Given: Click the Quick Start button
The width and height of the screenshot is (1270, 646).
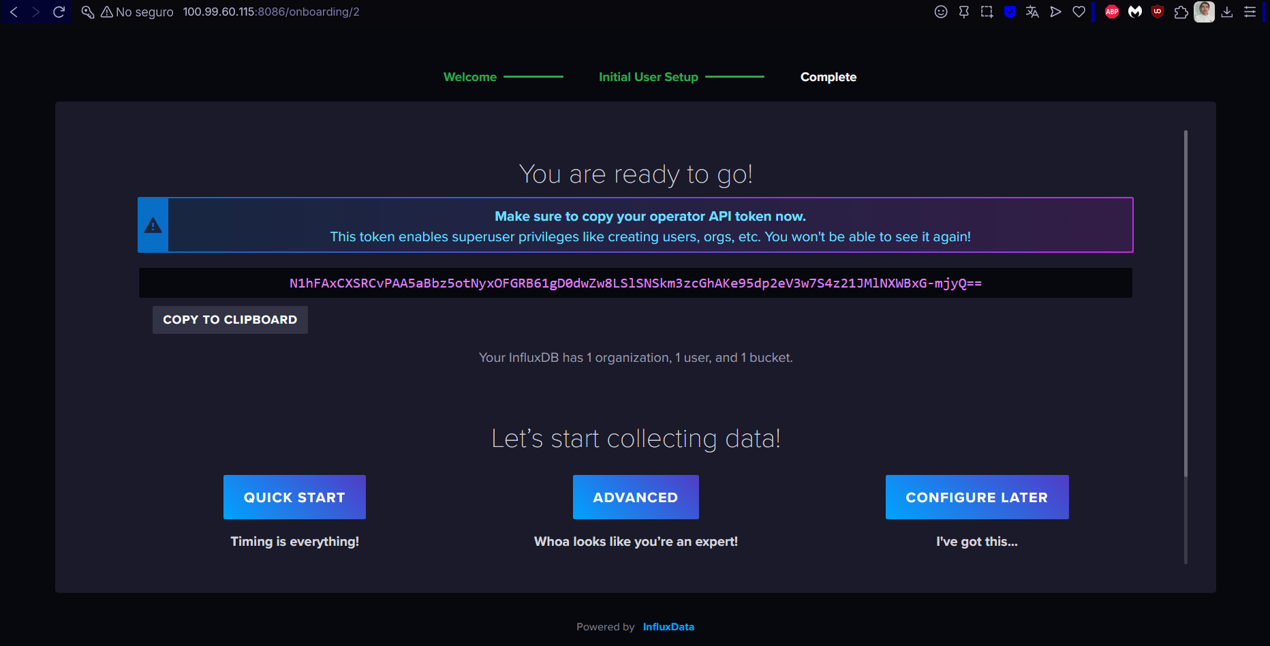Looking at the screenshot, I should point(294,497).
